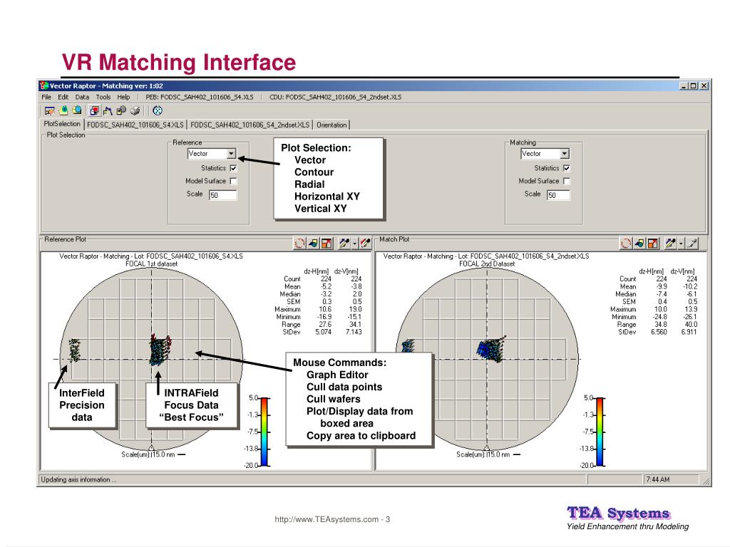The height and width of the screenshot is (547, 730).
Task: Expand the pen tool arrow in Match Plot toolbar
Action: pos(681,244)
